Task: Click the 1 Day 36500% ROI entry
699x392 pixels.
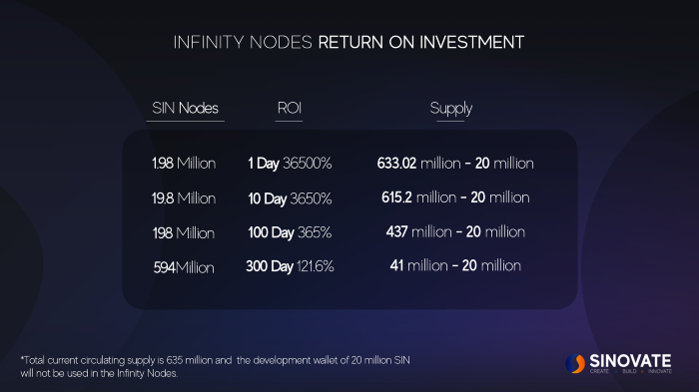Action: point(290,164)
